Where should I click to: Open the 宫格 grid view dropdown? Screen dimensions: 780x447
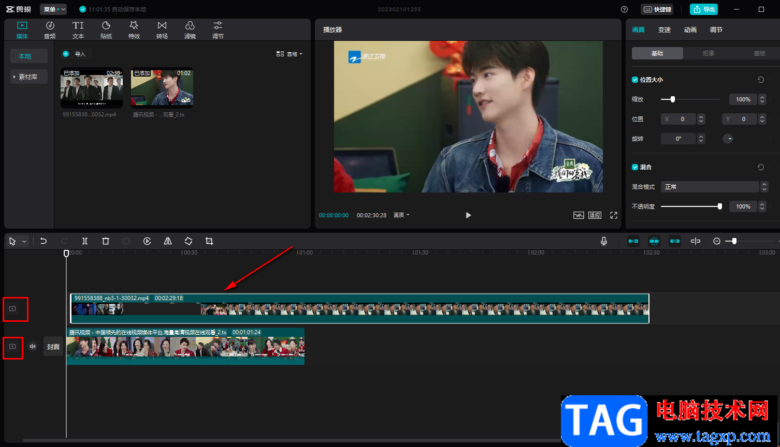click(290, 54)
